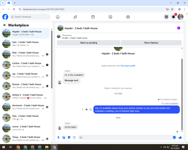Open the Facebook home logo
The height and width of the screenshot is (150, 188).
(x=5, y=17)
